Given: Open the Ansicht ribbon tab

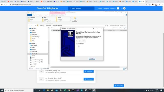Looking at the screenshot, I should 46,15.
